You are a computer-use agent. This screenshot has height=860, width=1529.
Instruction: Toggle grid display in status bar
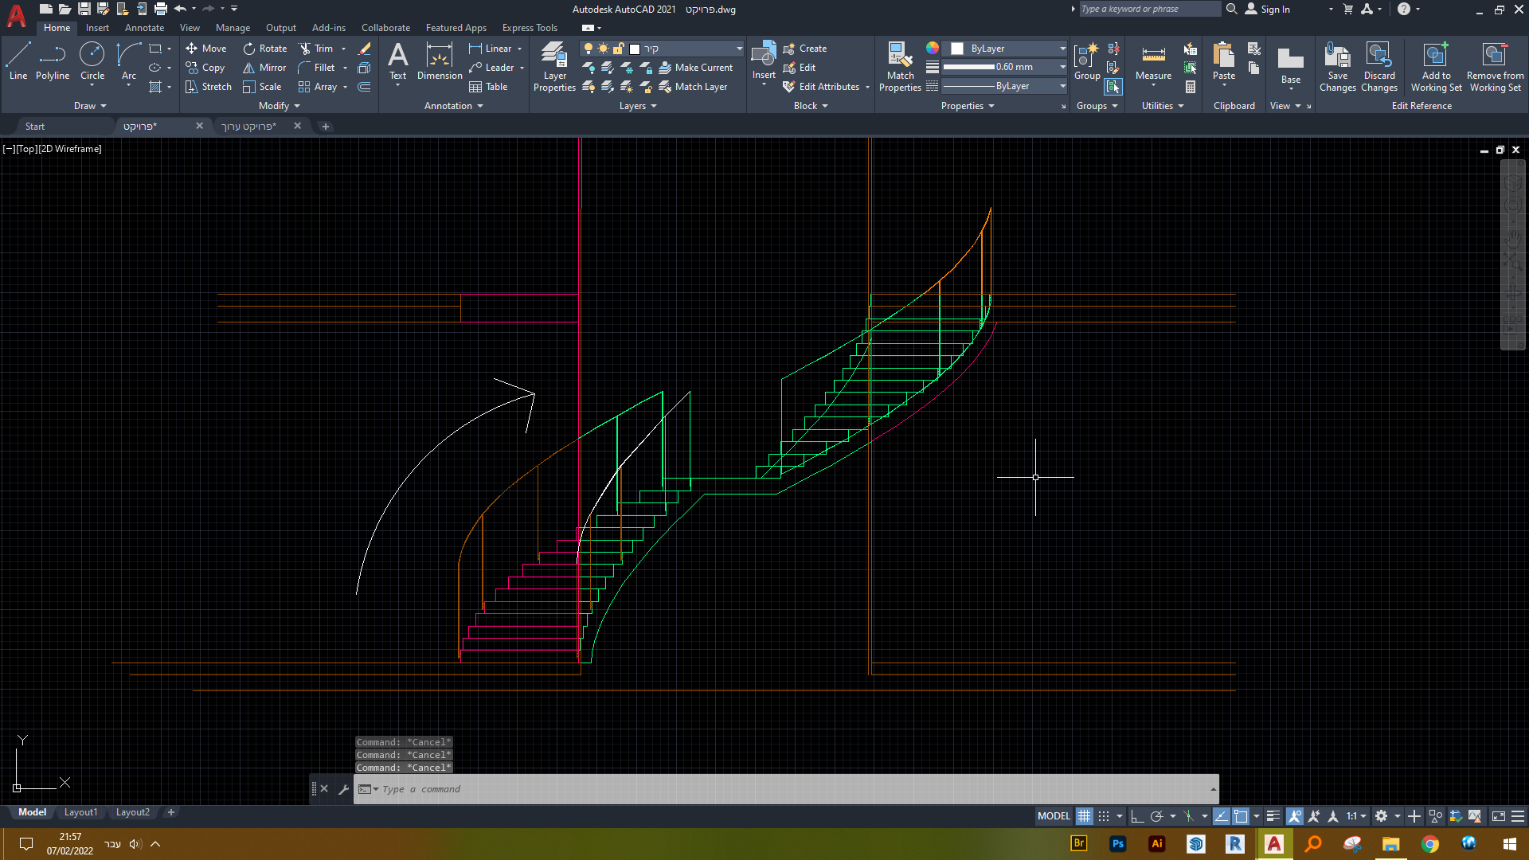point(1084,816)
